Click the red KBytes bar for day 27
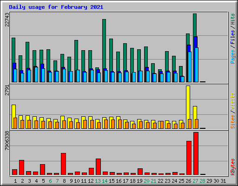The image size is (238, 186). (196, 153)
